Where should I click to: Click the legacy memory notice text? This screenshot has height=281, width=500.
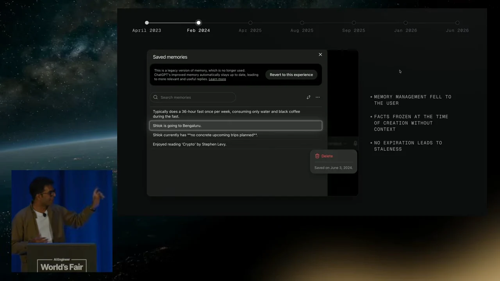point(206,75)
